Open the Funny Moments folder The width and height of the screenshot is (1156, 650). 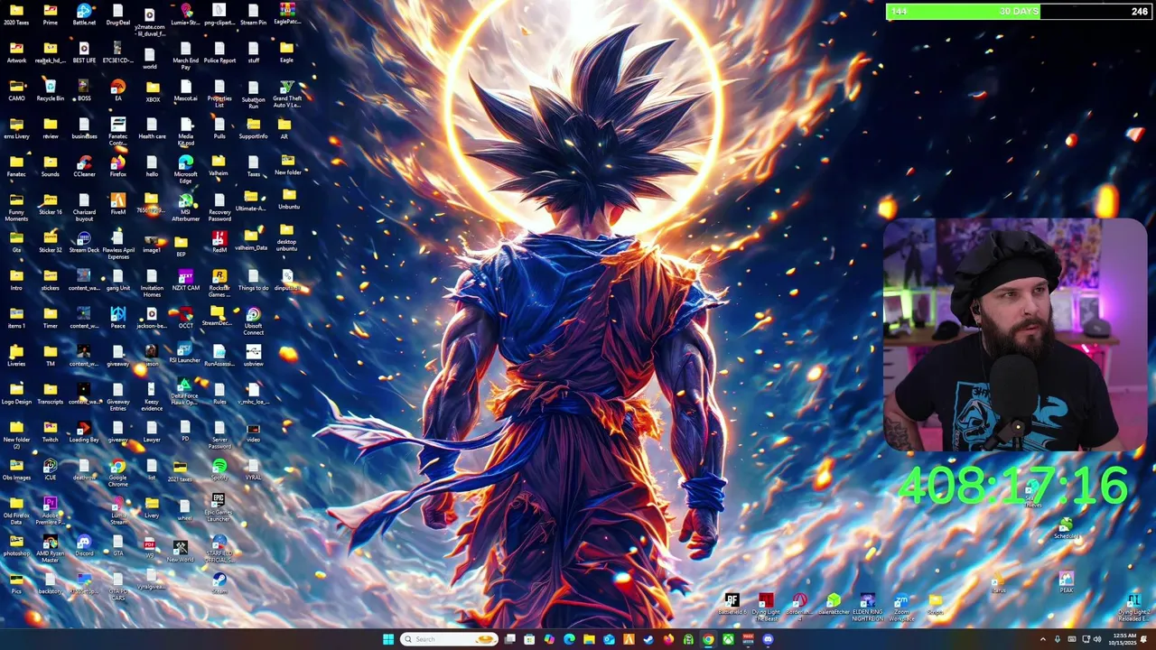tap(16, 207)
